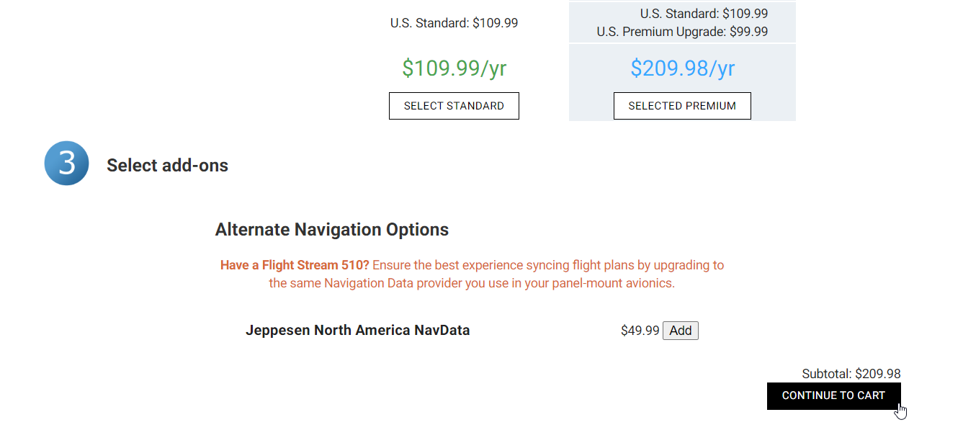Click the Jeppesen North America NavData label

pos(358,331)
